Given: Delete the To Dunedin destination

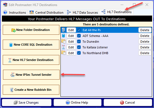Looking at the screenshot, I should click(x=145, y=42).
